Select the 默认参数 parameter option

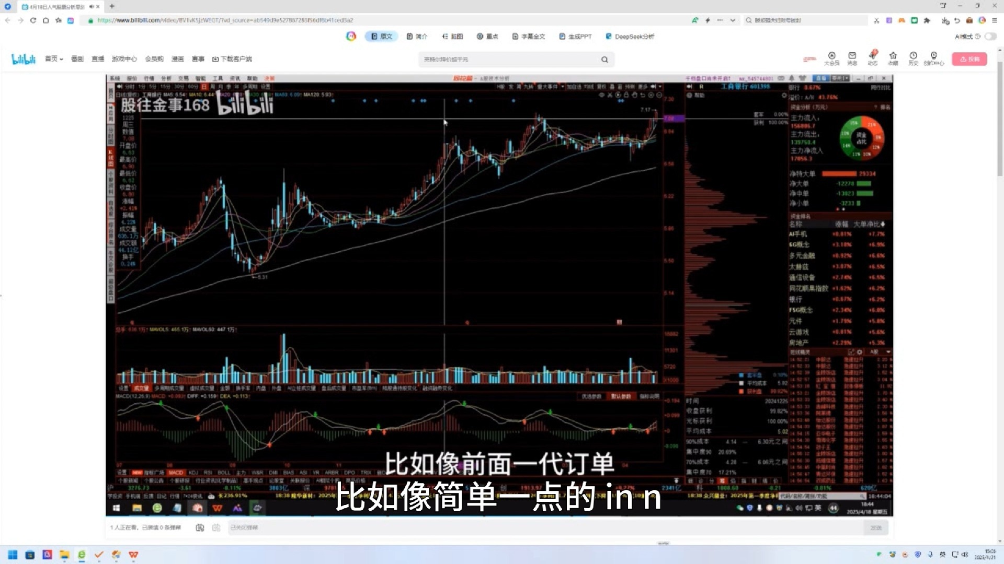tap(623, 396)
